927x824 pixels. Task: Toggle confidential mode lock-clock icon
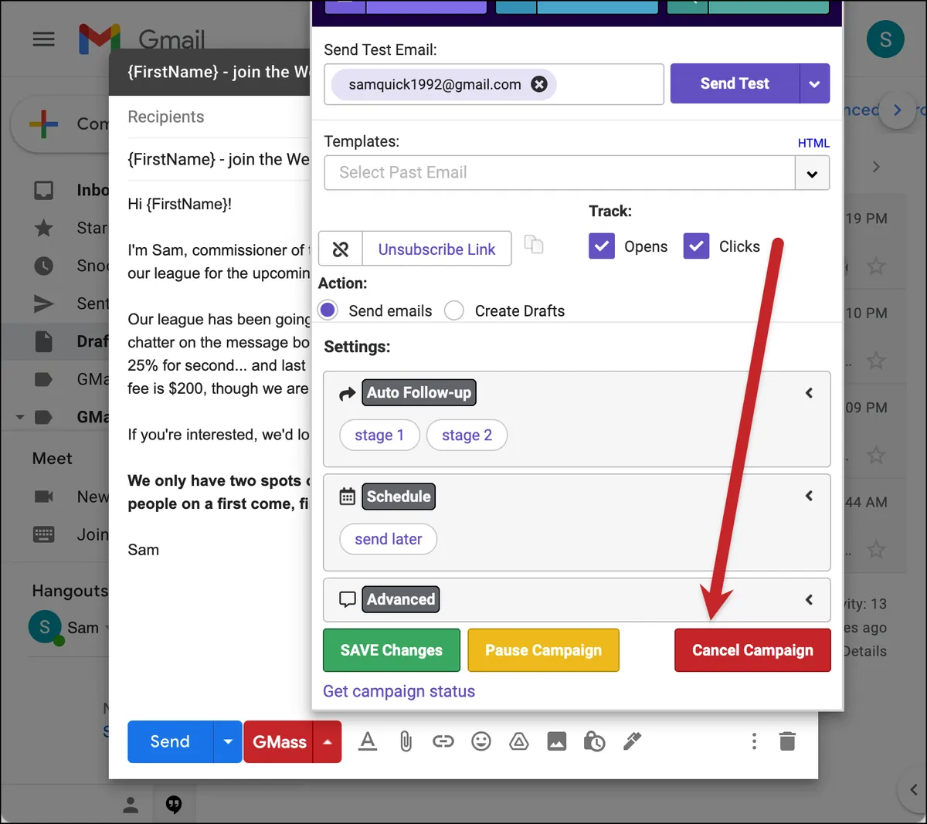point(594,741)
